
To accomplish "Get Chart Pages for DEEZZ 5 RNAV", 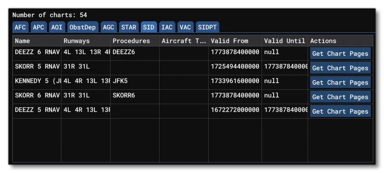I will point(340,111).
